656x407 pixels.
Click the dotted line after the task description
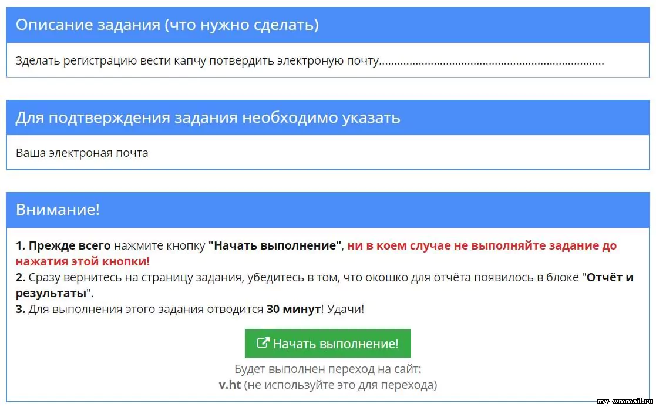coord(492,62)
